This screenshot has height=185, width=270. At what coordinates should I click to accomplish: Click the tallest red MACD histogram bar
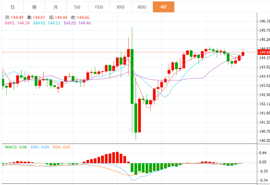click(118, 157)
